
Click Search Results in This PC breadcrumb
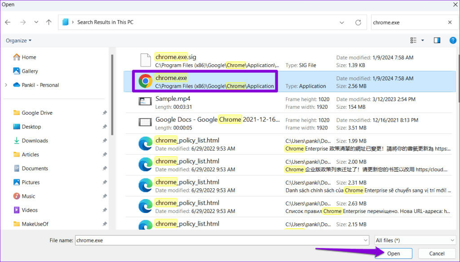(105, 22)
